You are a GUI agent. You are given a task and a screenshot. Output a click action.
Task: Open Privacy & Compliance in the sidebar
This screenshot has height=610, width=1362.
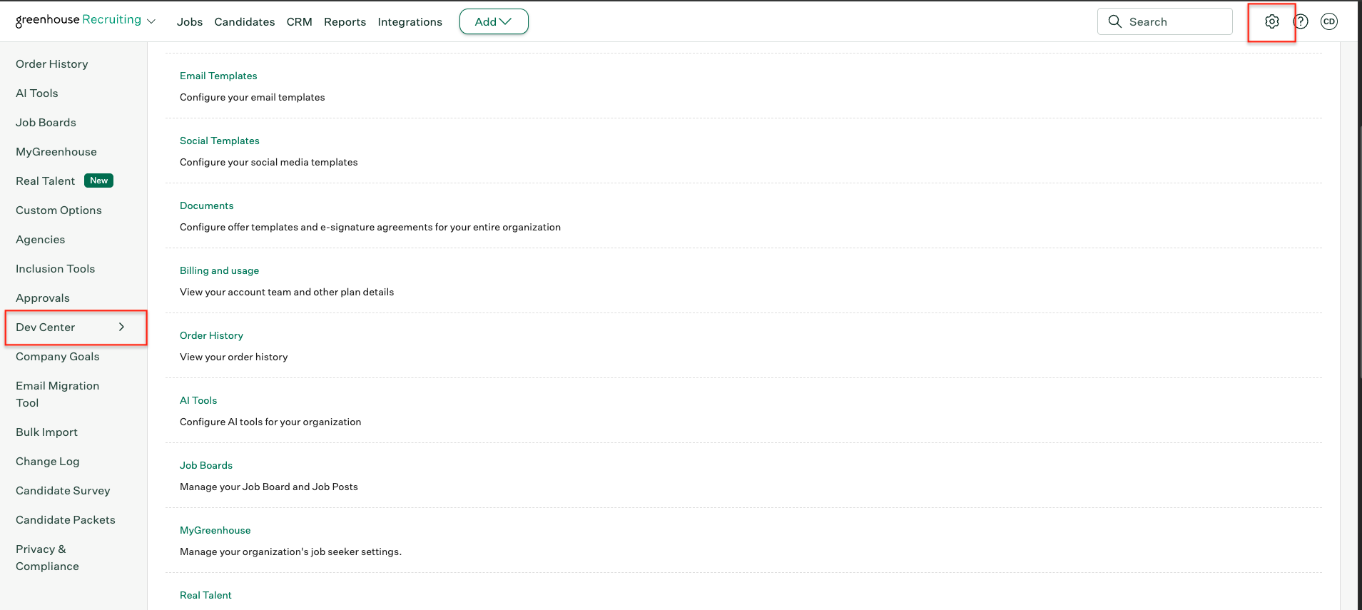[x=47, y=558]
